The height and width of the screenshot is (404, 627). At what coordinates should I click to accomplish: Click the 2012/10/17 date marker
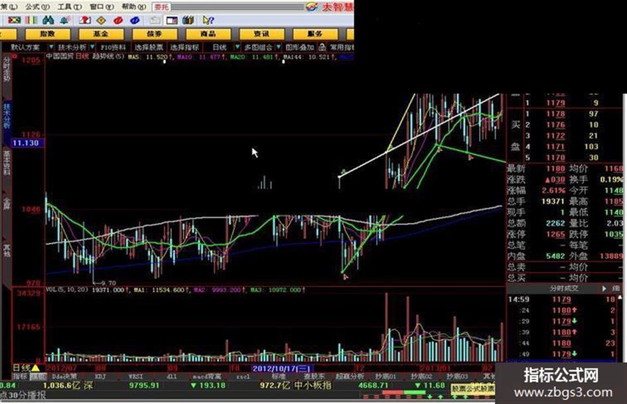(x=281, y=368)
